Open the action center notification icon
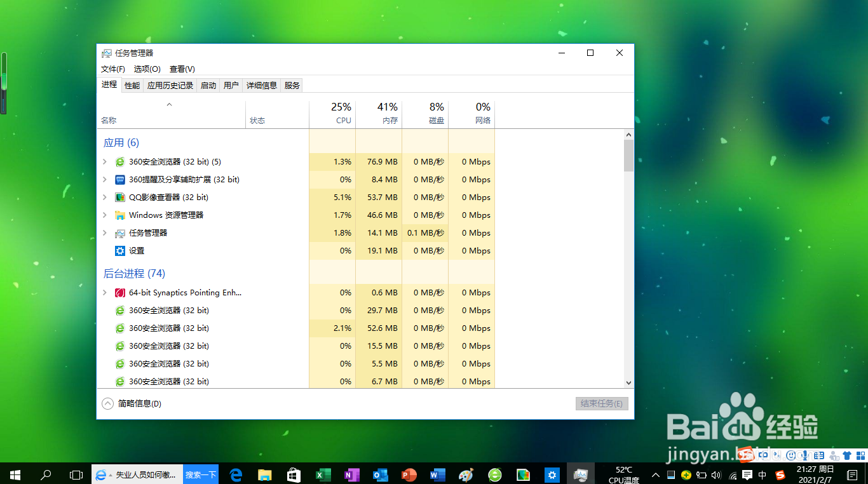Screen dimensions: 868x484 click(x=851, y=474)
